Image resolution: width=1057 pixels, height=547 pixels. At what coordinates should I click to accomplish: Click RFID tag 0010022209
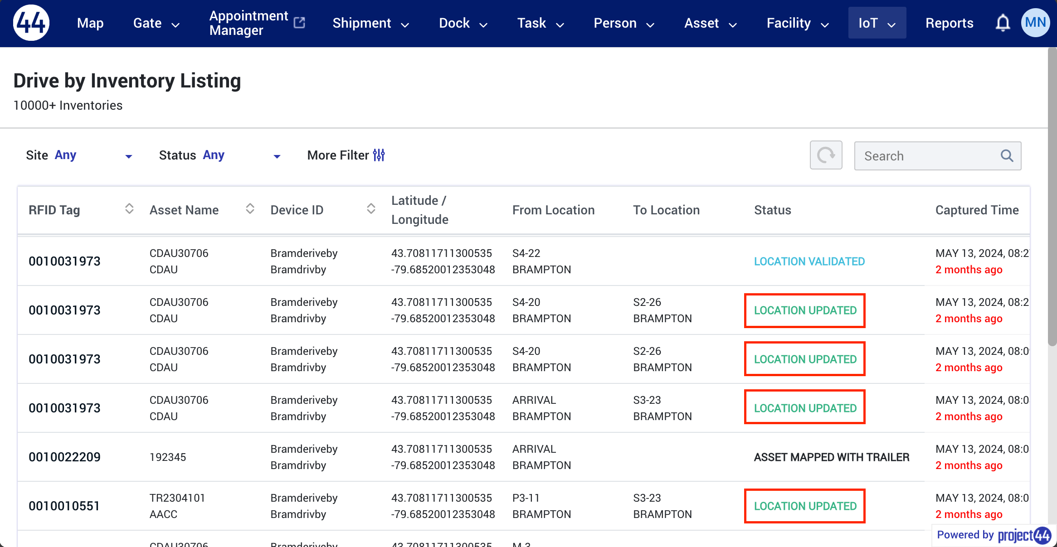[64, 457]
